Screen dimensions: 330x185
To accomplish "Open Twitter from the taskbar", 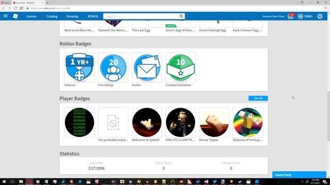I will point(214,181).
